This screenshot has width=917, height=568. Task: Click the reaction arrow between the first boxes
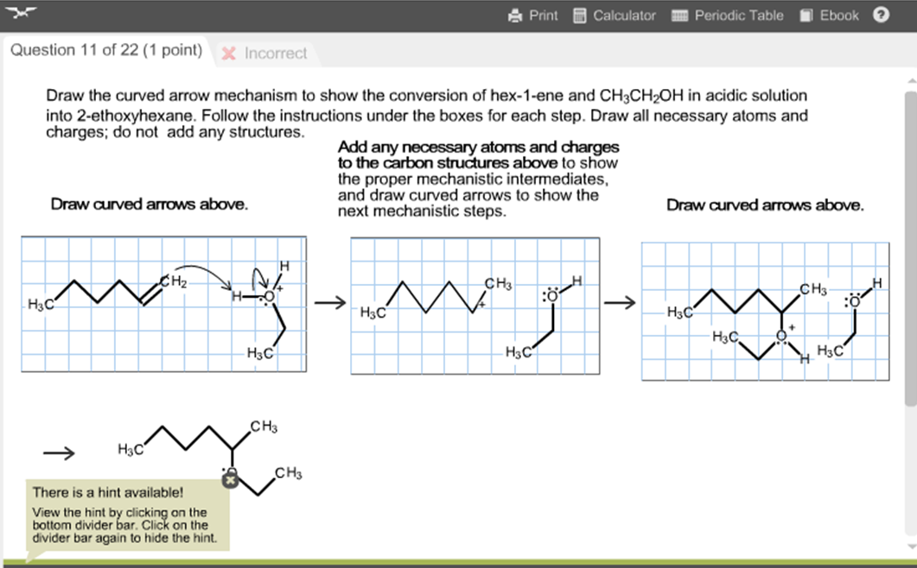[329, 302]
